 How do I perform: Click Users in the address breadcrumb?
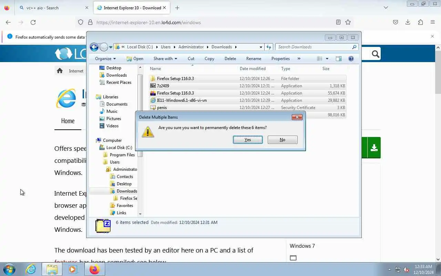pos(166,47)
